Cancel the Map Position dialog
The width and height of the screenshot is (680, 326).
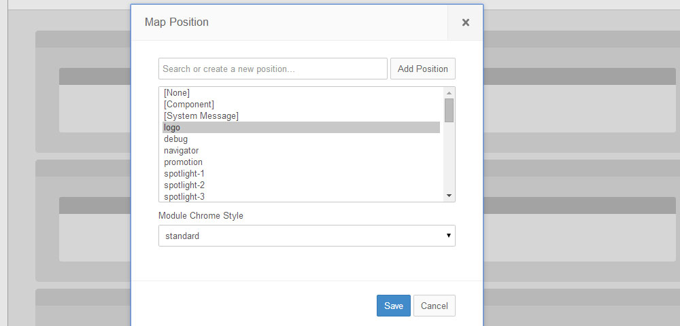click(x=434, y=306)
